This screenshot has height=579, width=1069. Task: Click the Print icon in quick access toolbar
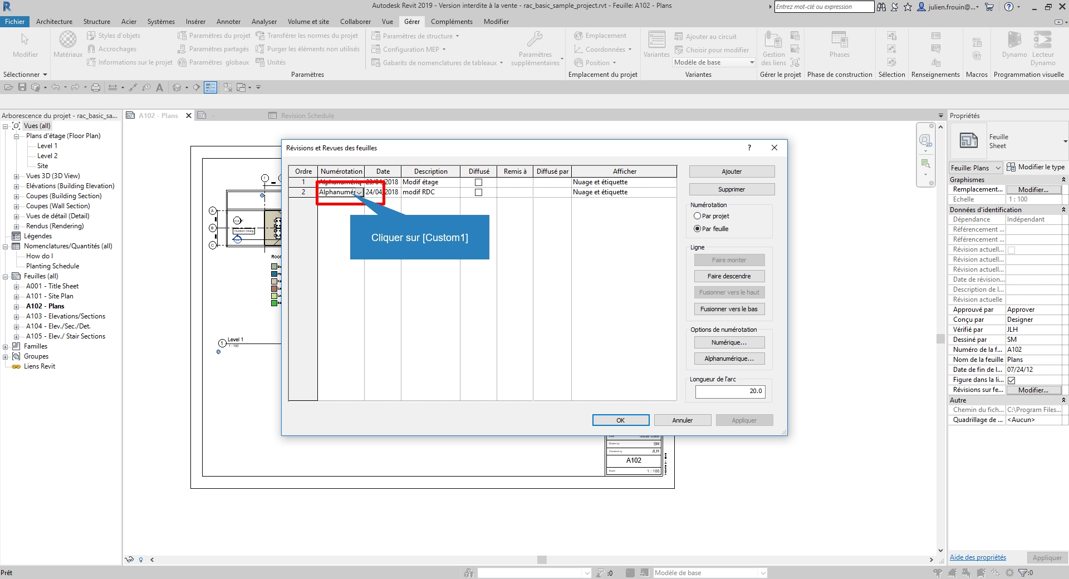(96, 87)
